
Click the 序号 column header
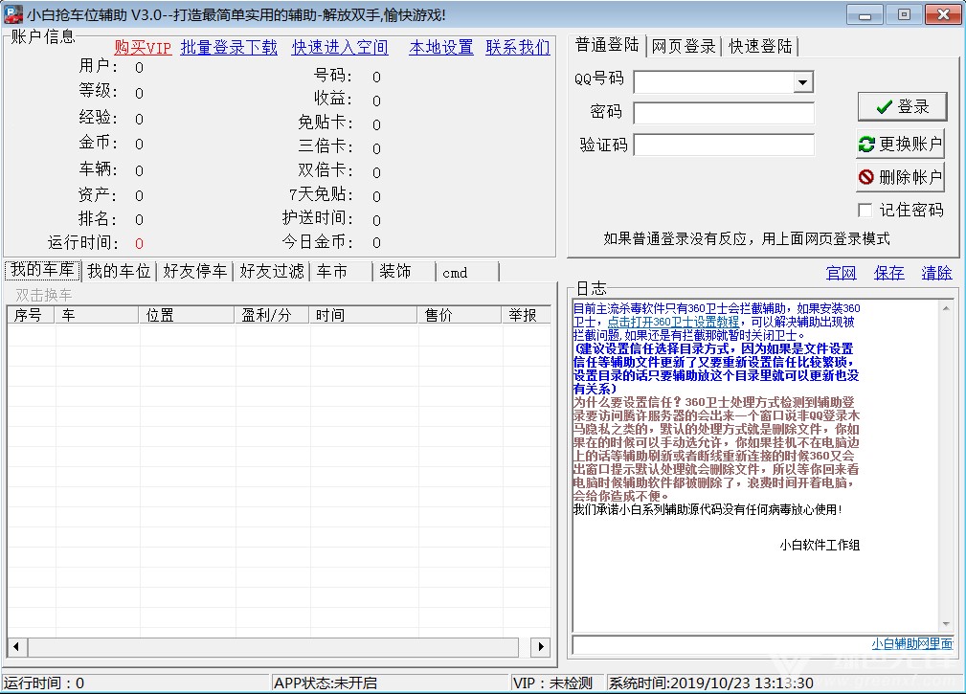[32, 315]
